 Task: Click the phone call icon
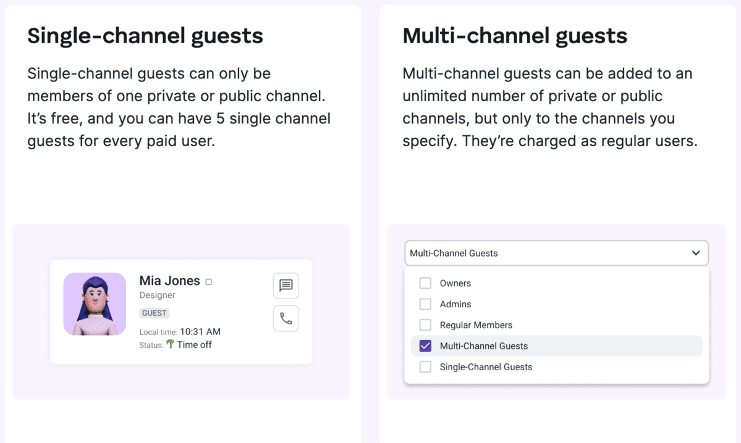pyautogui.click(x=286, y=318)
